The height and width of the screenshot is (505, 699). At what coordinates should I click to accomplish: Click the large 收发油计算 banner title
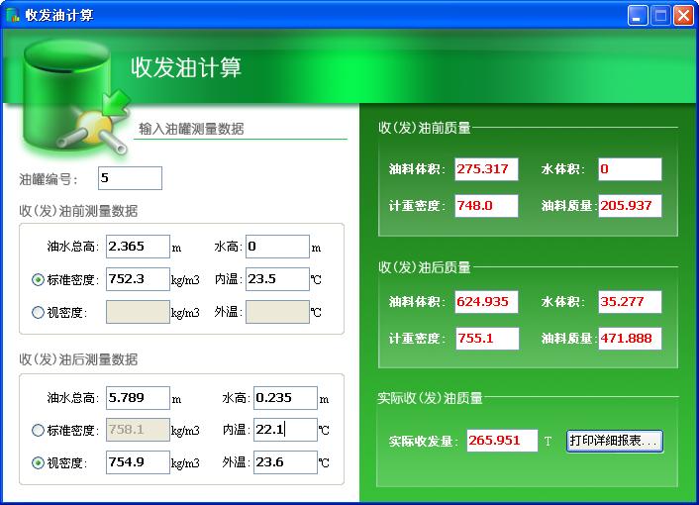186,67
